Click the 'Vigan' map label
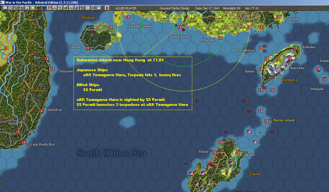This screenshot has height=192, width=329. (203, 152)
